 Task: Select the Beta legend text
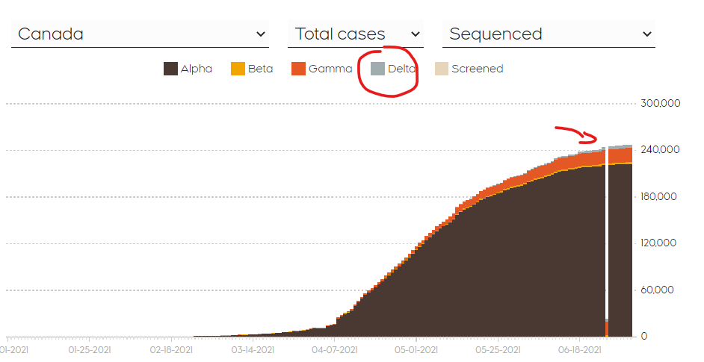[x=260, y=69]
